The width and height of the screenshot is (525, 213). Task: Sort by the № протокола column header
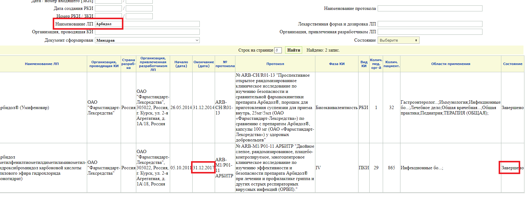tap(225, 64)
